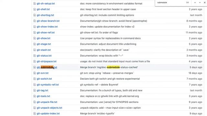Viewport: 207px width, 116px height.
Task: Open git-show-ref.txt file link
Action: coord(46,33)
